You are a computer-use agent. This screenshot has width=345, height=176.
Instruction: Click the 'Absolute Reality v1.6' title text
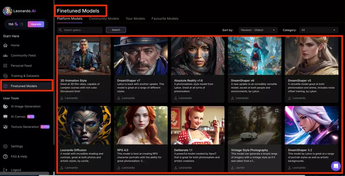[x=189, y=81]
